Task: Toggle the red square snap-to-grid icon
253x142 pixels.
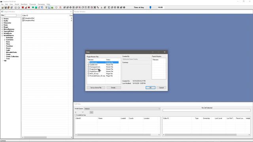Action: [x=23, y=7]
